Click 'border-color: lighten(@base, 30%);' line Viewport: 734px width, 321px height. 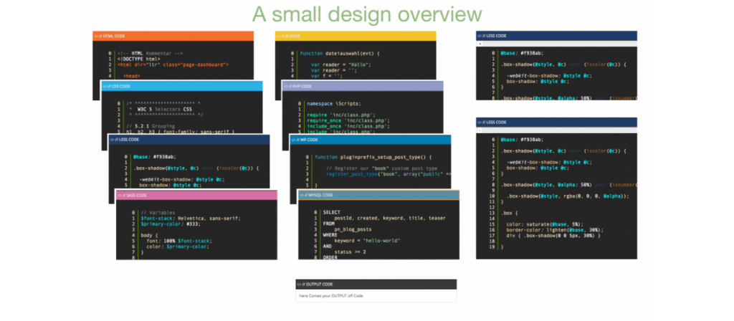[555, 230]
